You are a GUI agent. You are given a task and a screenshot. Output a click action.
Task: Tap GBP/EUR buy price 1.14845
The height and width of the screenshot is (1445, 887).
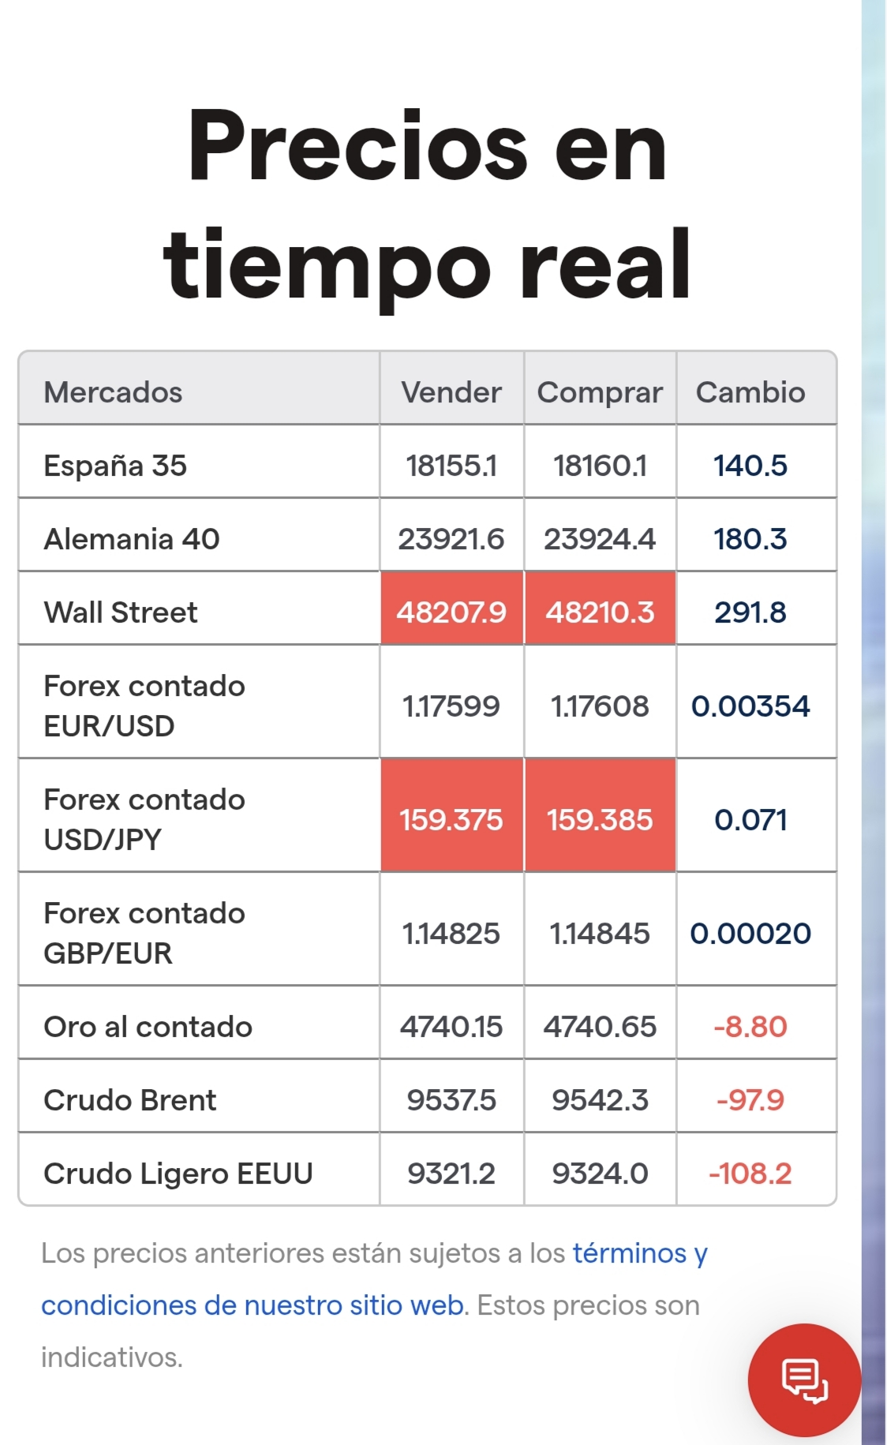coord(600,934)
